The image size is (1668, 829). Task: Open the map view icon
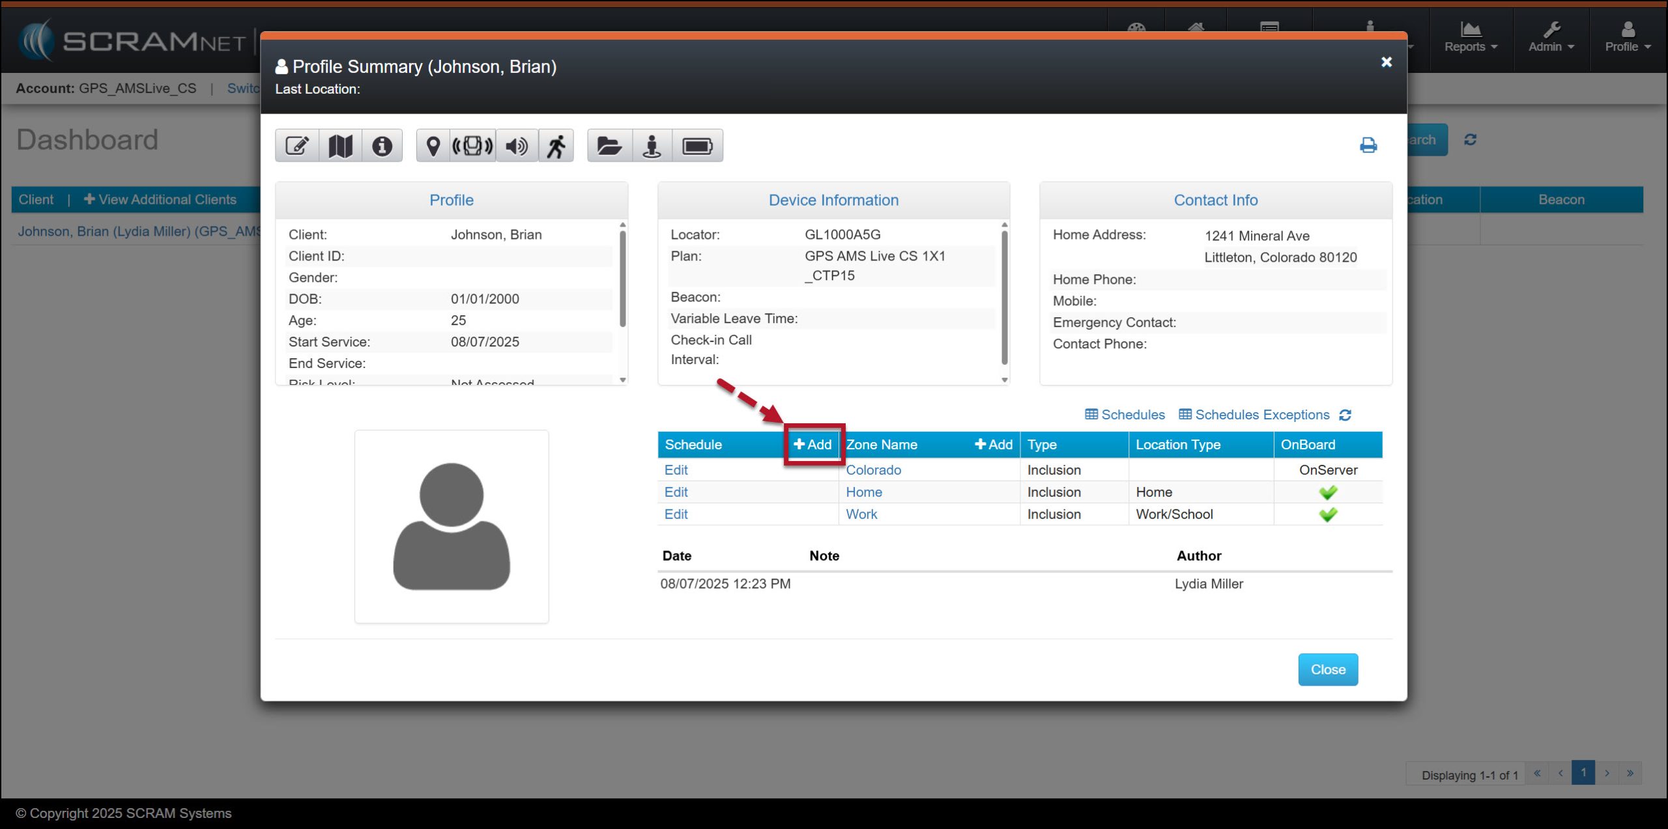[340, 146]
